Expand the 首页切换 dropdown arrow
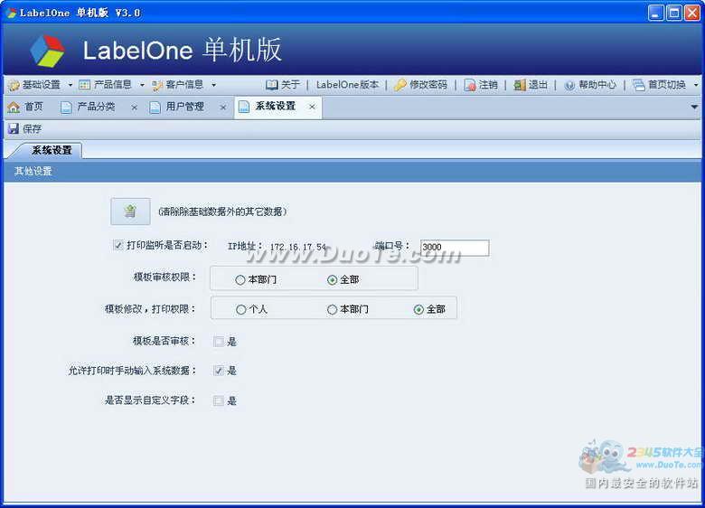This screenshot has width=705, height=508. point(696,85)
